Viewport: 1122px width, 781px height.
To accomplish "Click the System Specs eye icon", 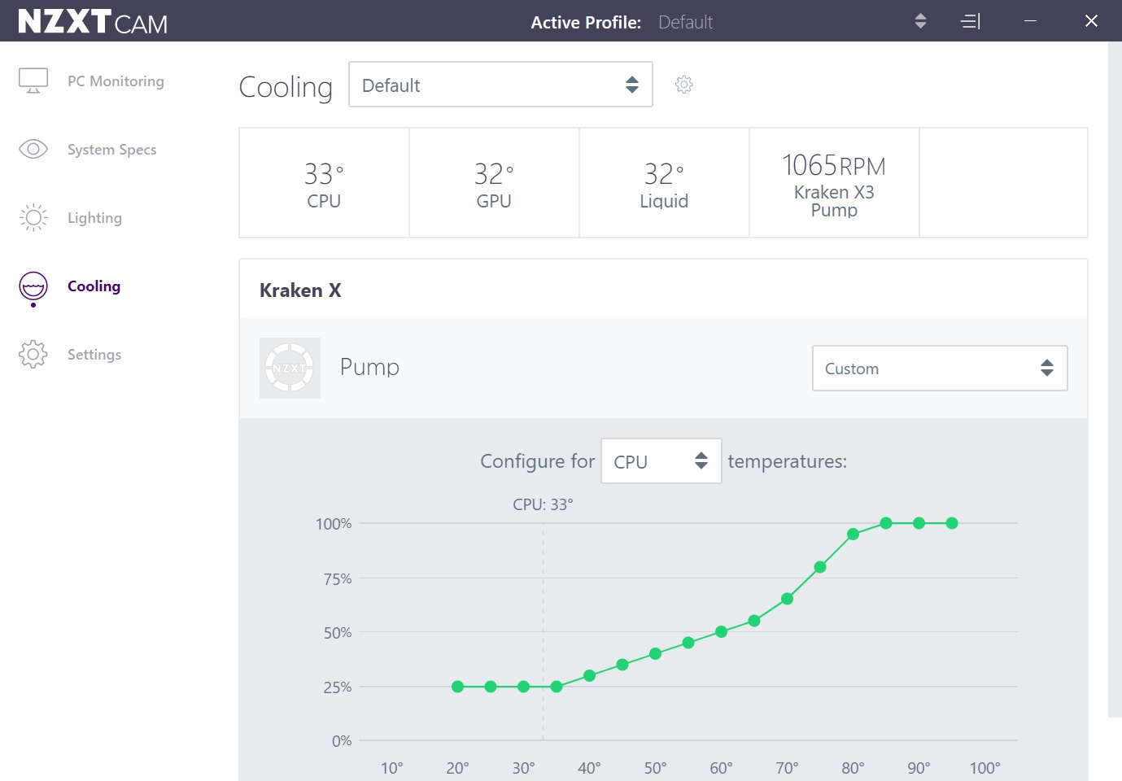I will (33, 149).
